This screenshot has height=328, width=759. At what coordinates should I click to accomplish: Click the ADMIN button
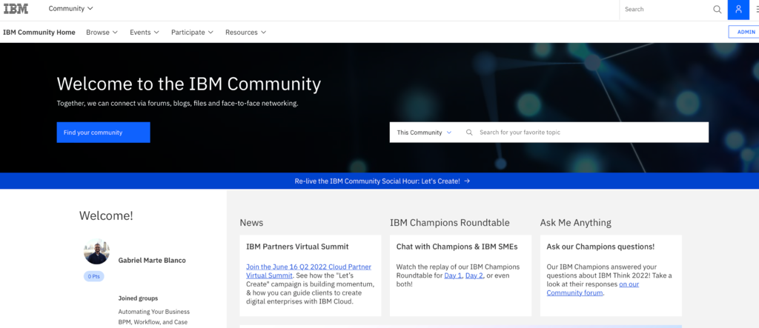[x=743, y=32]
